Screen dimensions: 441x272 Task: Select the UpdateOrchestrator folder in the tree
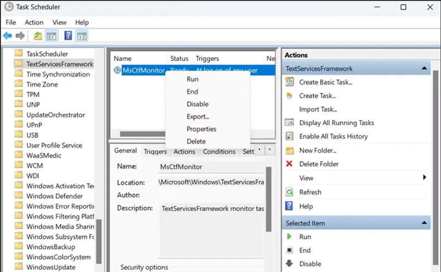pos(56,115)
